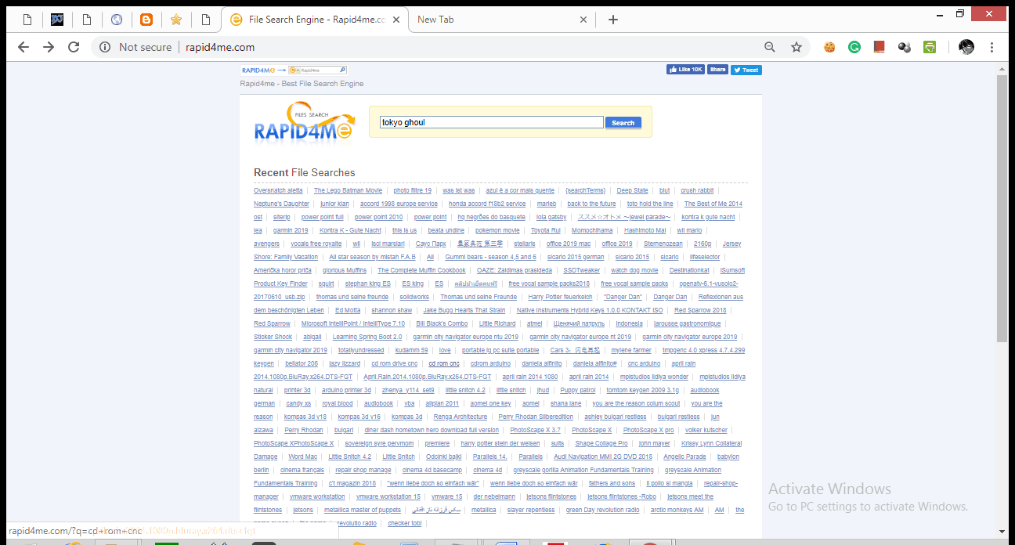Screen dimensions: 1015x545
Task: Bookmark page using the star icon
Action: [796, 47]
